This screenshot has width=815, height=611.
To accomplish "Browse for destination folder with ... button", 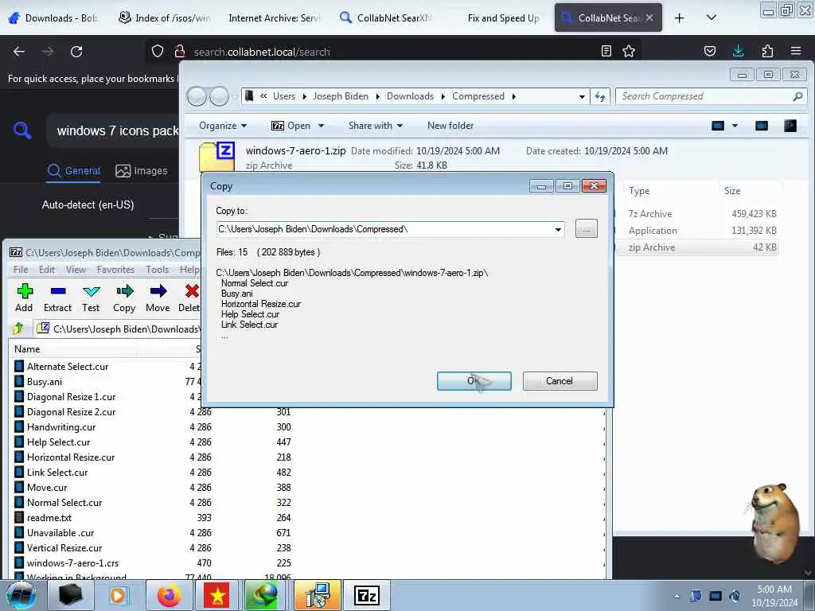I will [x=587, y=229].
